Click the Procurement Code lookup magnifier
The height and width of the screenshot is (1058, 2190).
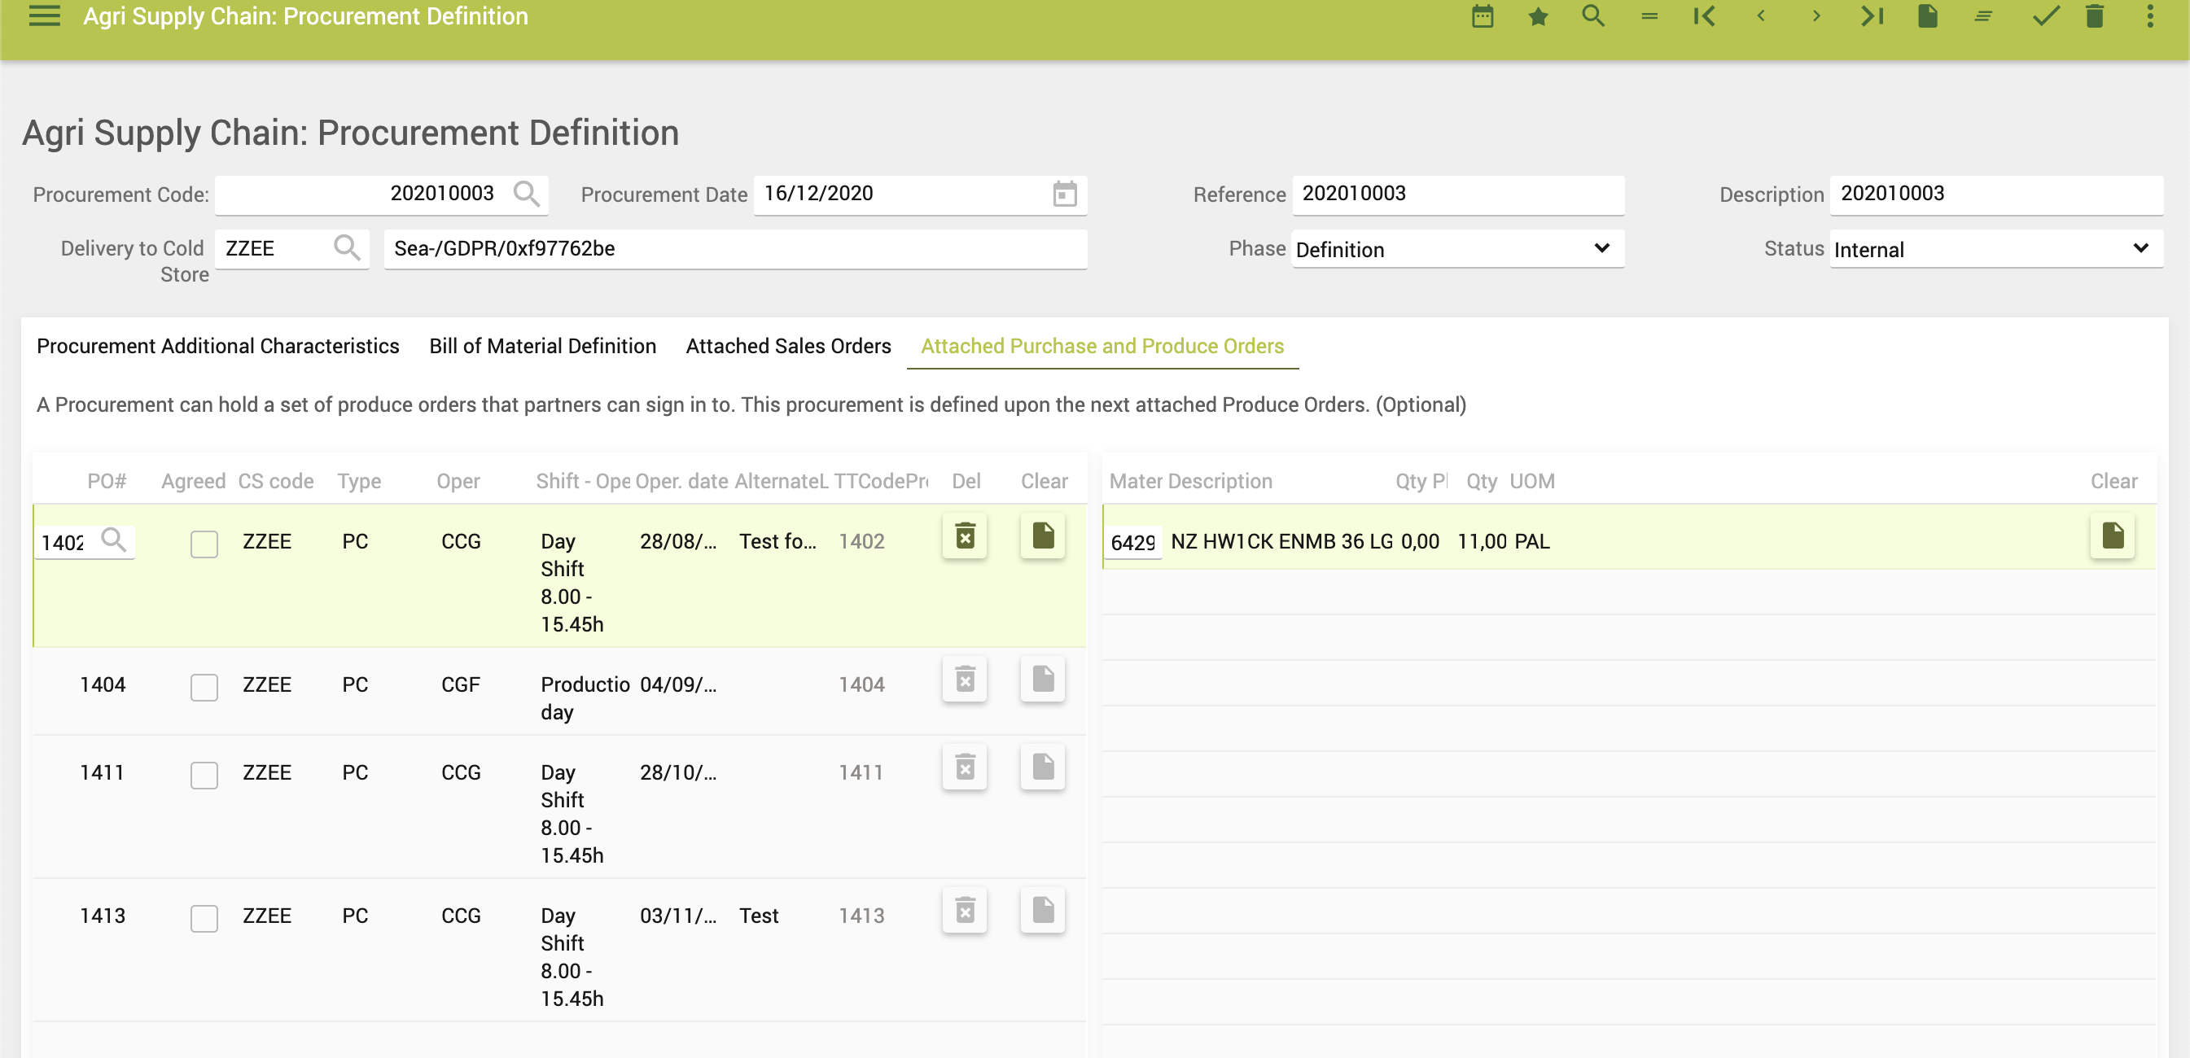[x=526, y=194]
